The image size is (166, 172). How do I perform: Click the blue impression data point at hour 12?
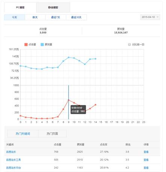(85, 64)
